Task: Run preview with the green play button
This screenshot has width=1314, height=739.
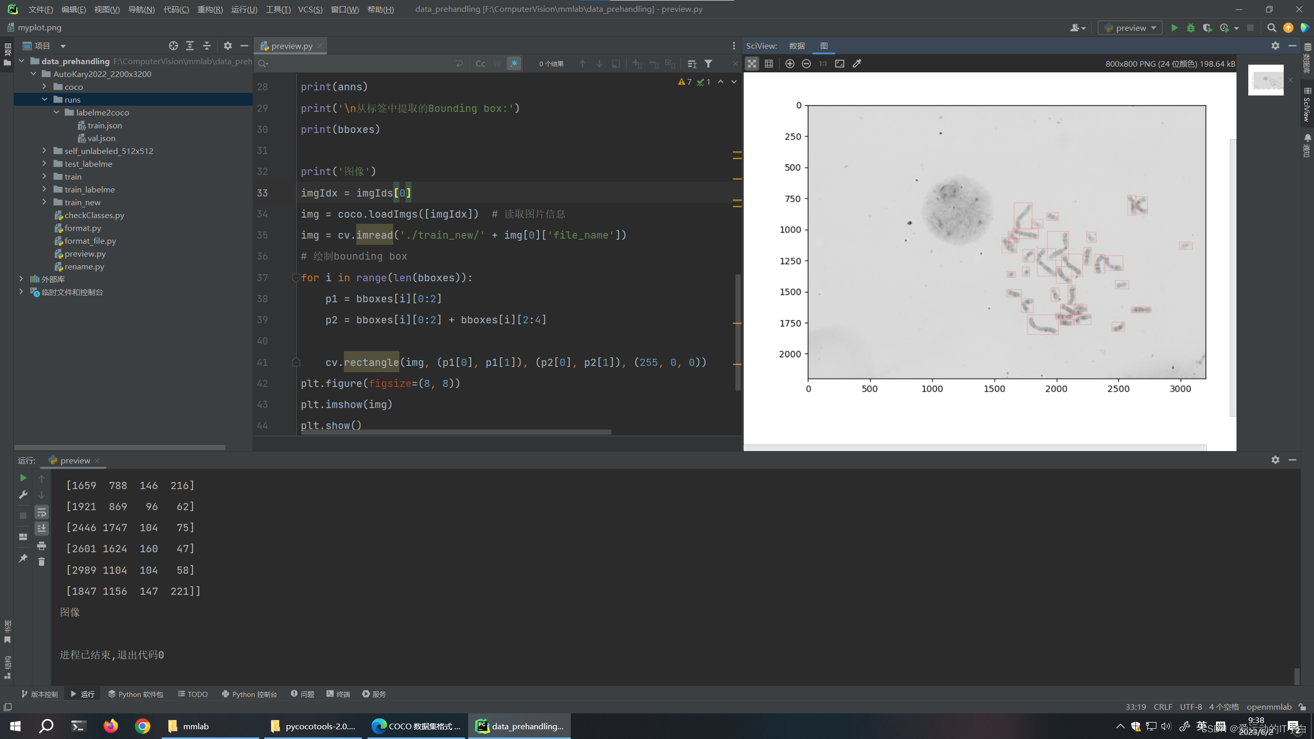Action: click(1174, 28)
